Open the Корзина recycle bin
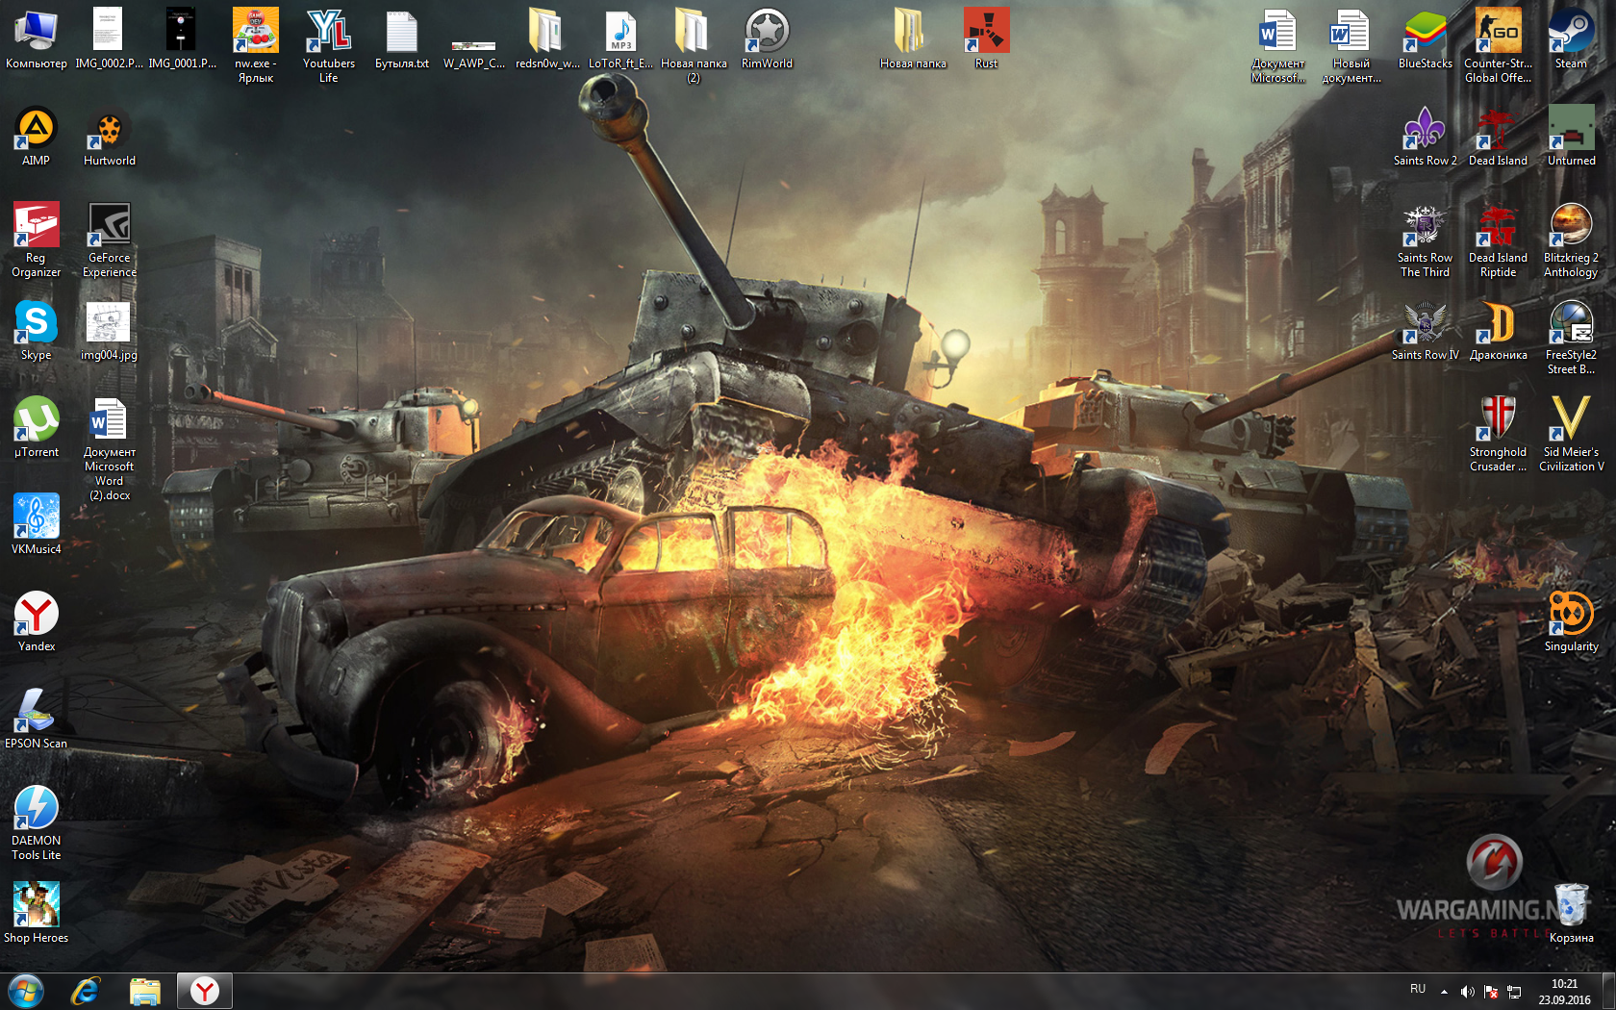 (x=1571, y=913)
